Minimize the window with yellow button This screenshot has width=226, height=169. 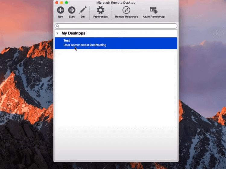[x=62, y=3]
